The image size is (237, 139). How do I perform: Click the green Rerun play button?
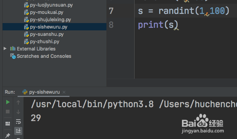(x=8, y=102)
